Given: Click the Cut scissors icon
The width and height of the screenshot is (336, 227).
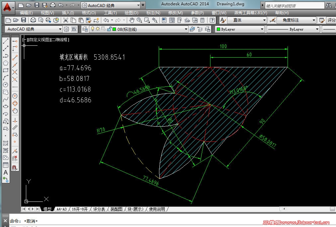Looking at the screenshot, I should [65, 20].
